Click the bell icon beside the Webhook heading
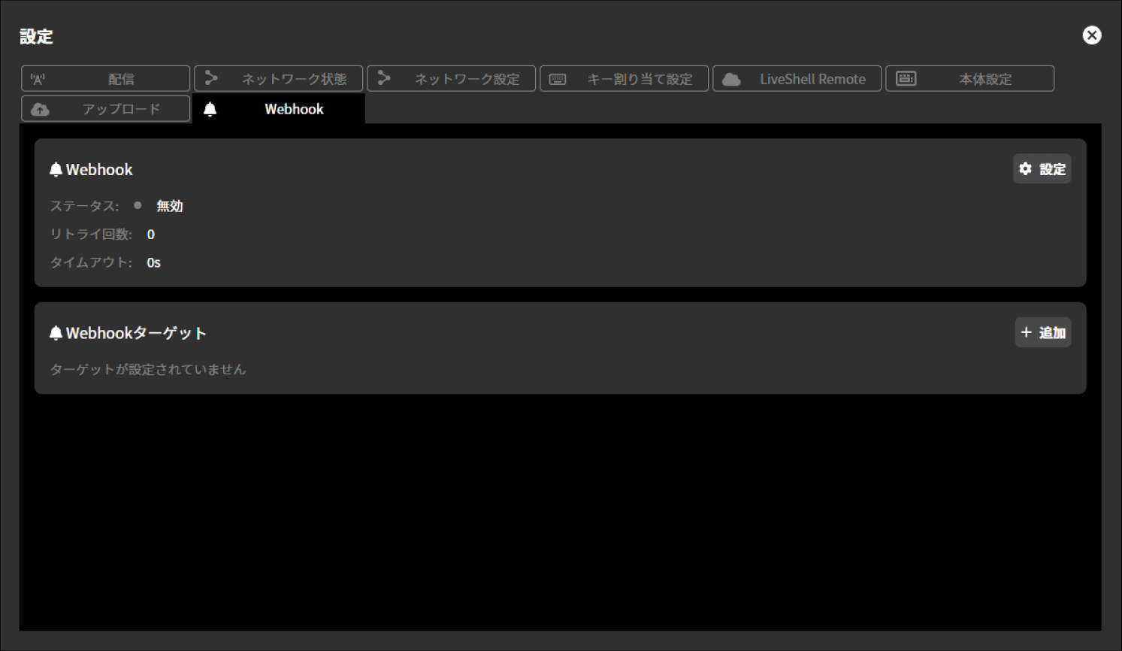Viewport: 1122px width, 651px height. pyautogui.click(x=55, y=169)
